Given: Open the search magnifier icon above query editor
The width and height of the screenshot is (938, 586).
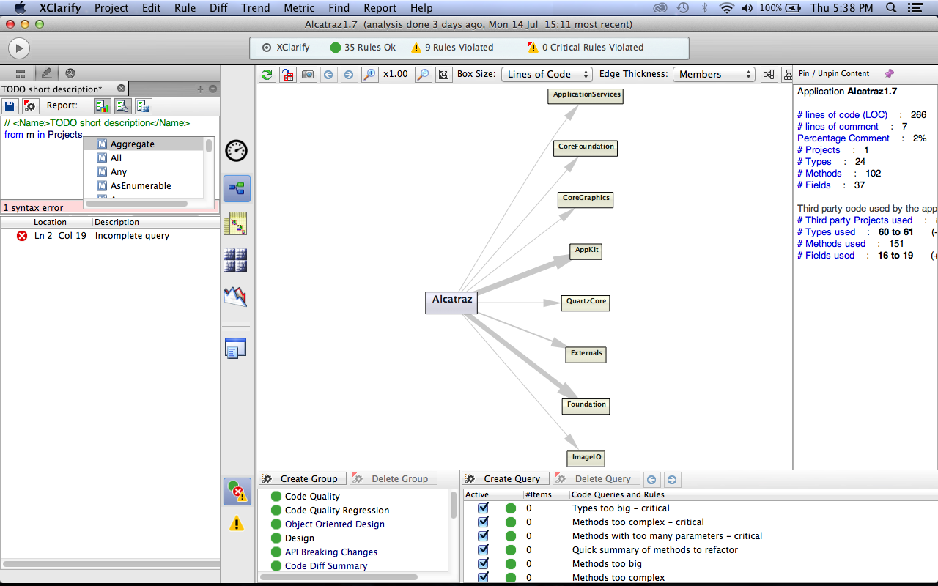Looking at the screenshot, I should click(70, 73).
